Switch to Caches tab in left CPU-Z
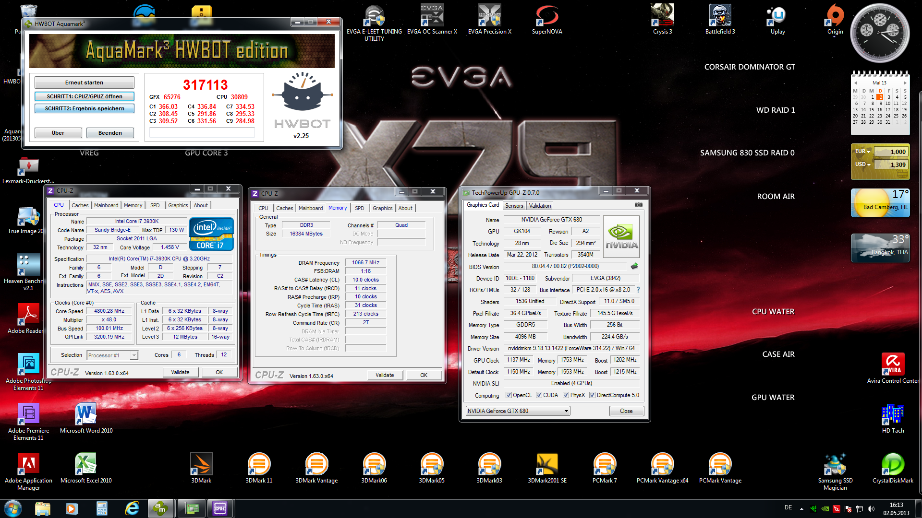The image size is (922, 518). tap(80, 205)
